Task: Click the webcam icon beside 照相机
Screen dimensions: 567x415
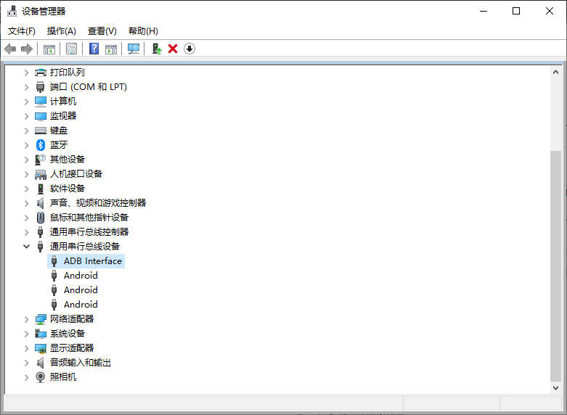Action: click(x=41, y=377)
